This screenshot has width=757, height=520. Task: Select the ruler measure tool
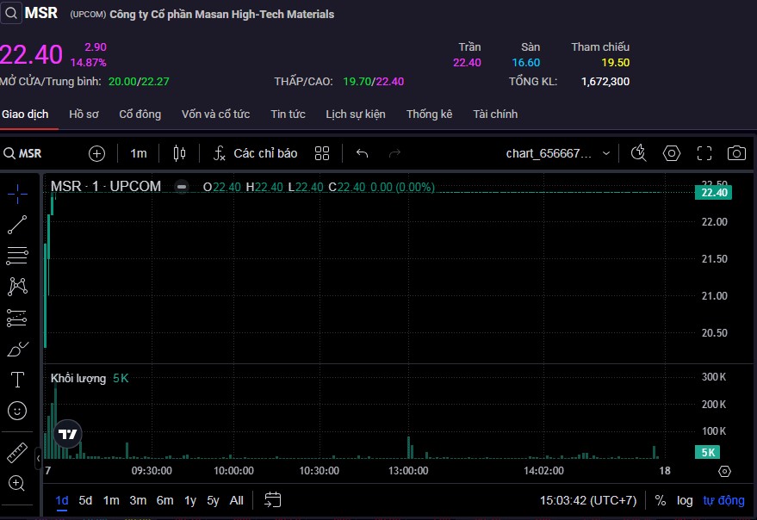[x=17, y=452]
